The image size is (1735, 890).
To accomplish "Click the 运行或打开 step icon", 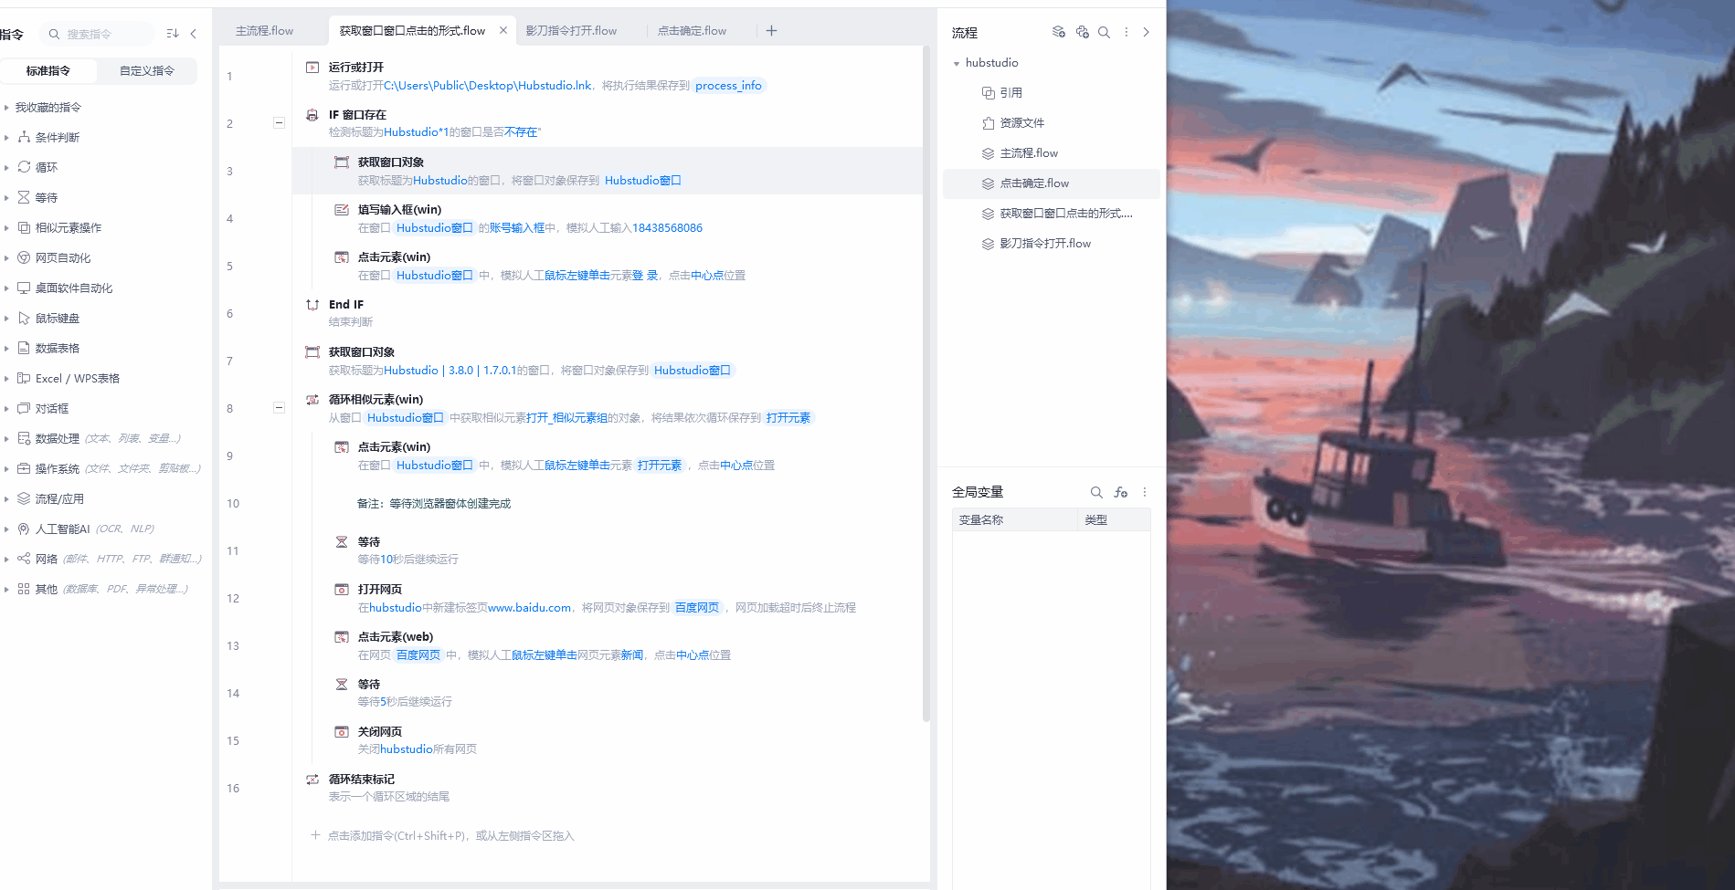I will tap(312, 68).
